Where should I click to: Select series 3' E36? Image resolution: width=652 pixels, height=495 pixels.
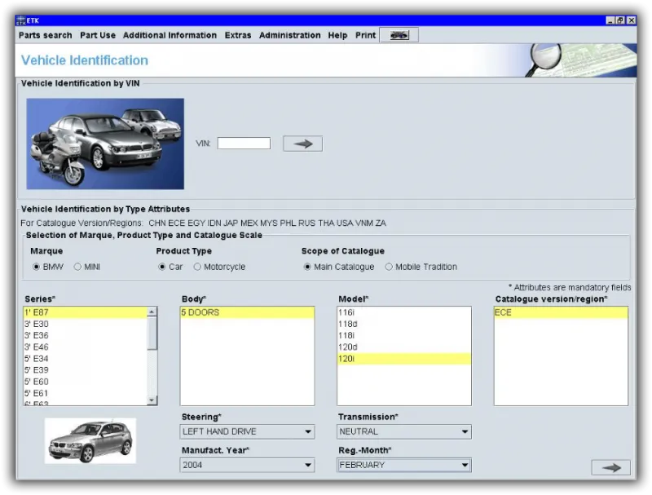pos(86,335)
